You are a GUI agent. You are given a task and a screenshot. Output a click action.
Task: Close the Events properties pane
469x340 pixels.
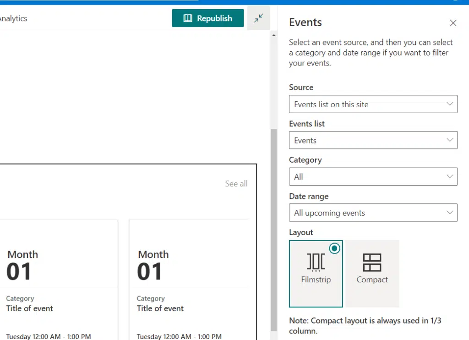tap(453, 23)
